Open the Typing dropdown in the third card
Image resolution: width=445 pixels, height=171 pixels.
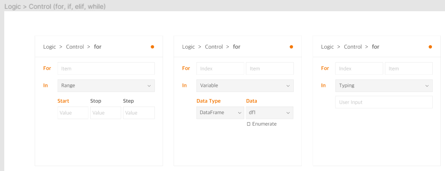coord(384,85)
